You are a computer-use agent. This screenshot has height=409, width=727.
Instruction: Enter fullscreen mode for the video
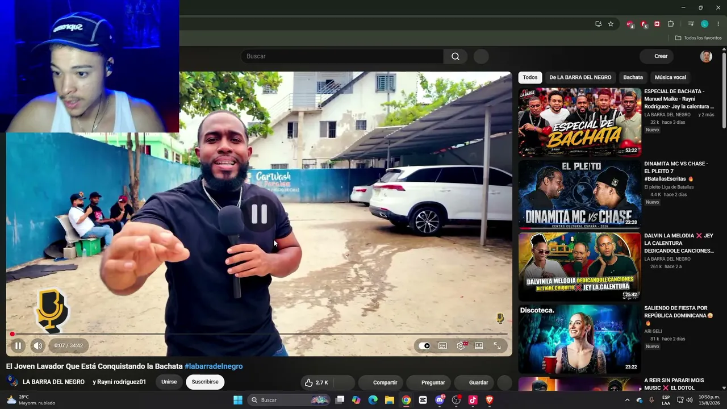[497, 345]
